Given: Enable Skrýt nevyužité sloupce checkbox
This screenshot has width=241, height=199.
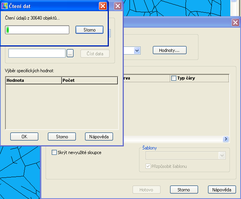Looking at the screenshot, I should point(54,153).
